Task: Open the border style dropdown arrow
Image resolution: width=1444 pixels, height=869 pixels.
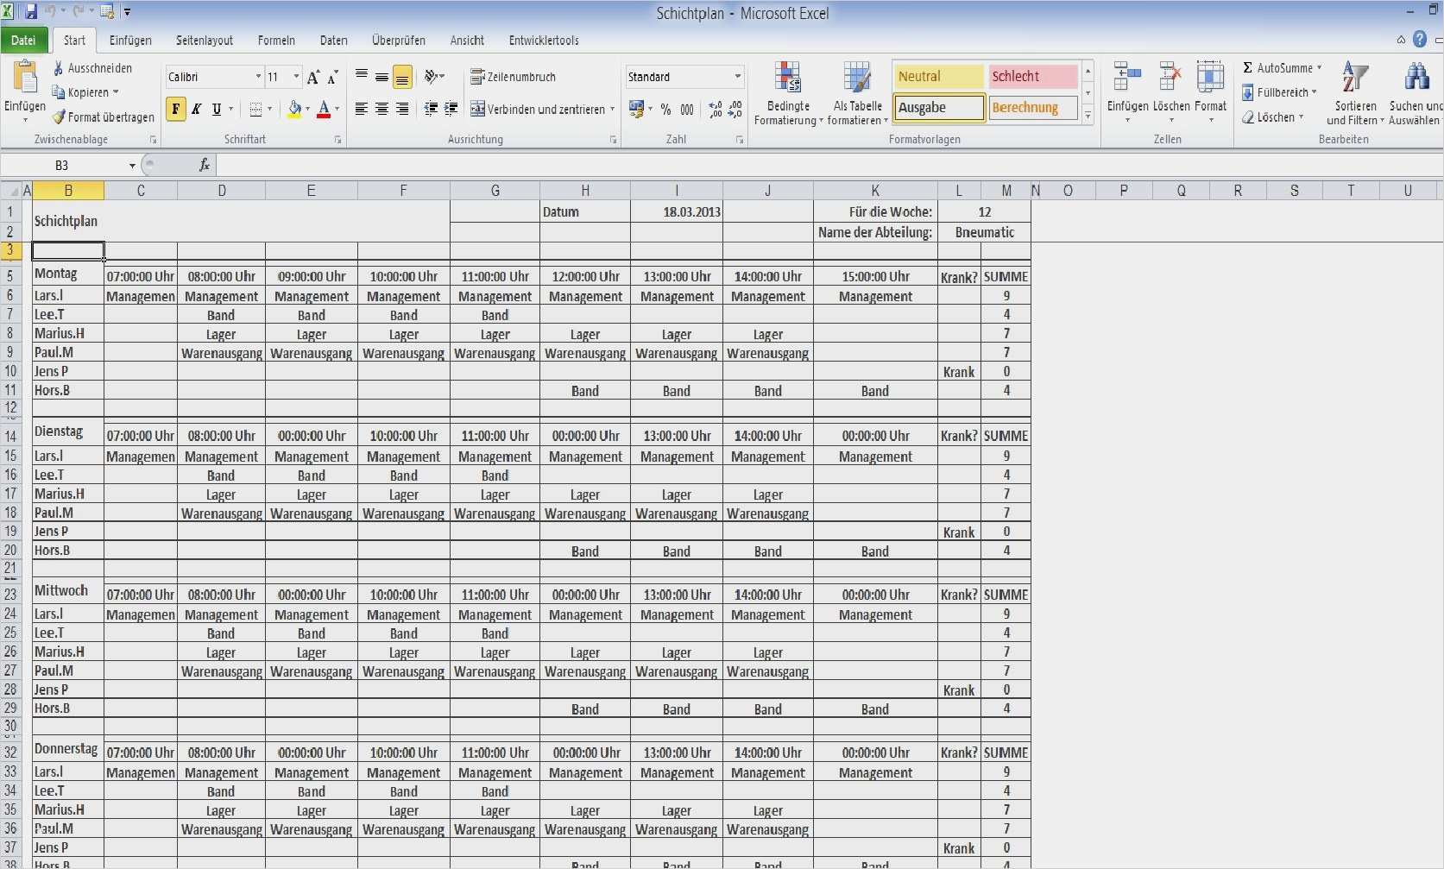Action: pyautogui.click(x=270, y=110)
